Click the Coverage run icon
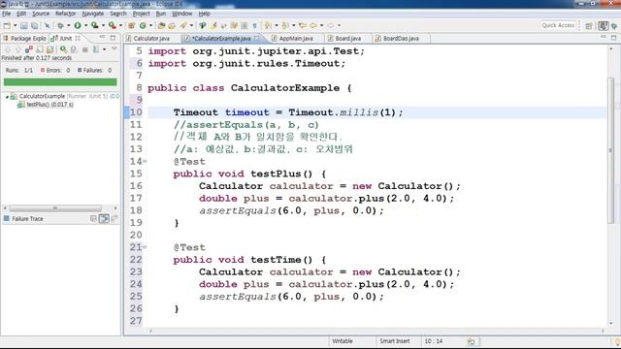 point(95,26)
